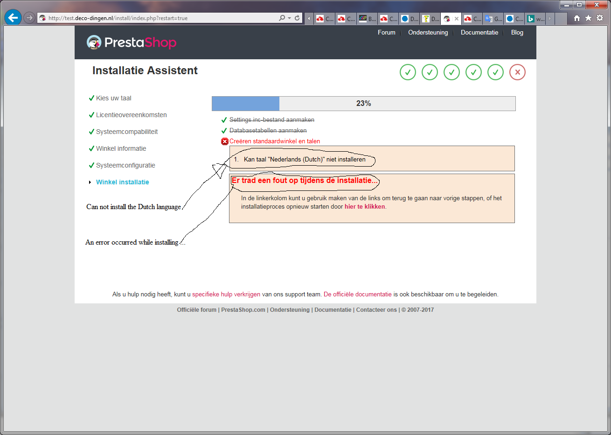
Task: Open the browser Home icon
Action: coord(577,18)
